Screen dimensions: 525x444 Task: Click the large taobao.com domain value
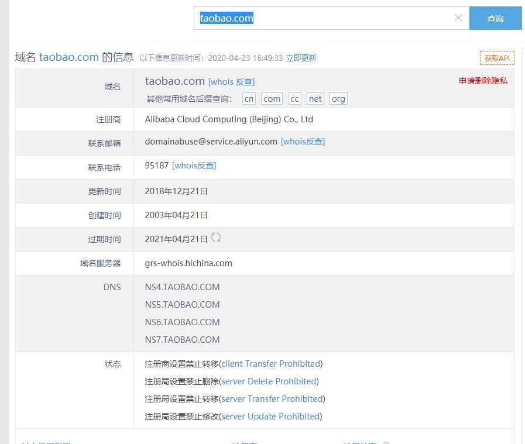tap(175, 81)
